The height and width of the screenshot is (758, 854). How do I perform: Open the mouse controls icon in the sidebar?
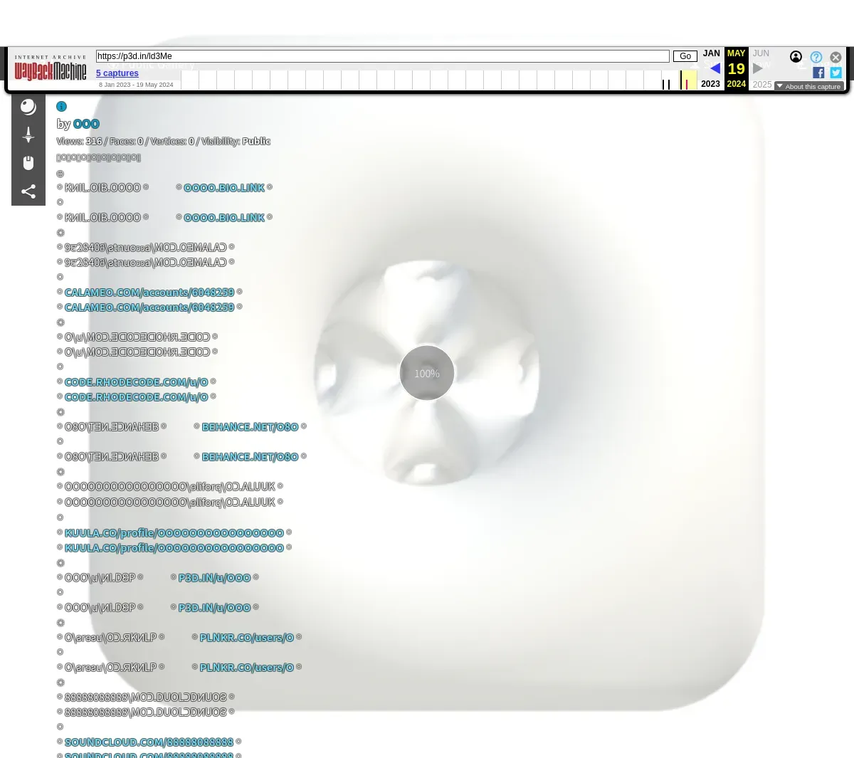[x=28, y=163]
